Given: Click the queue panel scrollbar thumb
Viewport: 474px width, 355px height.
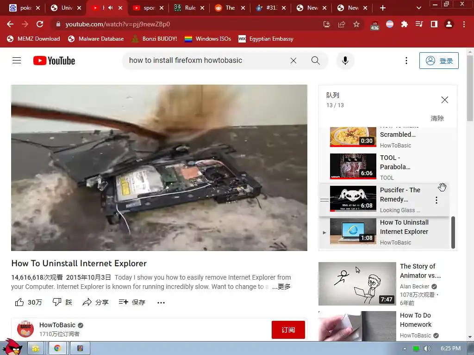Looking at the screenshot, I should [453, 232].
